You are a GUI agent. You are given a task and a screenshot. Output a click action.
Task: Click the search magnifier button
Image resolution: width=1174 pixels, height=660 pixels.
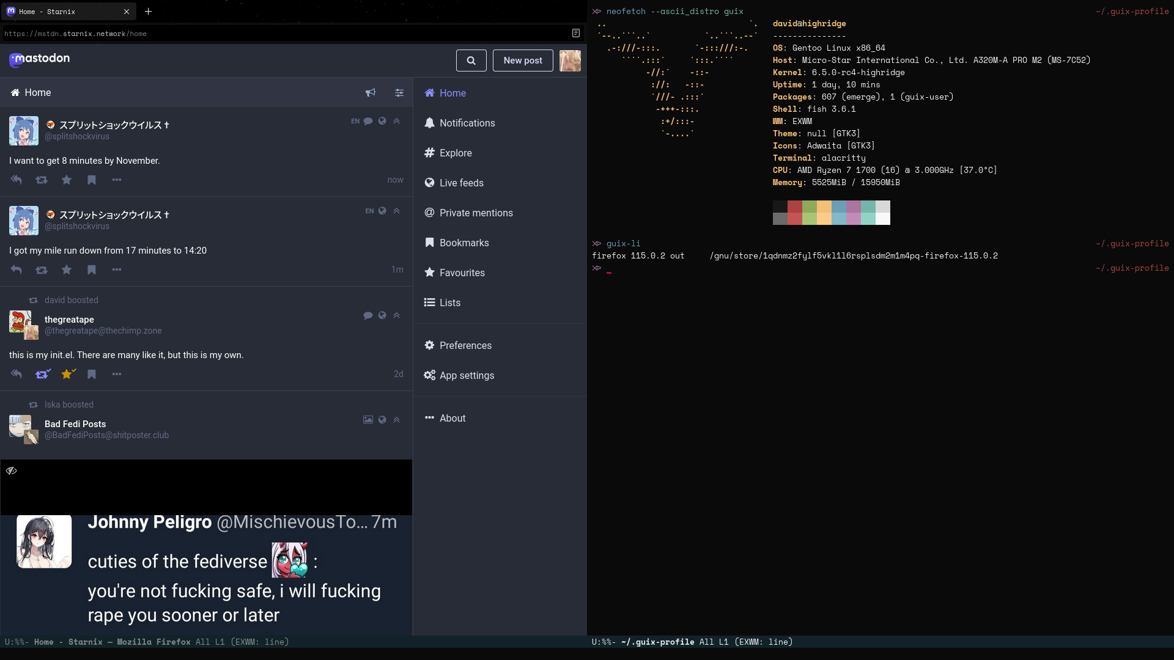(x=471, y=61)
